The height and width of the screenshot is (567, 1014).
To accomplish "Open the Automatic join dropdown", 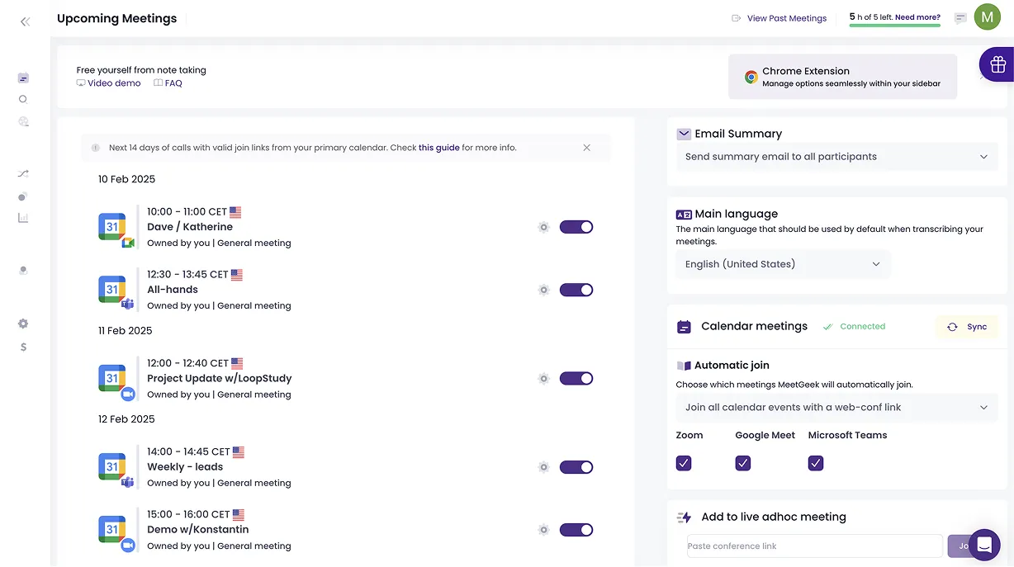I will [x=836, y=407].
